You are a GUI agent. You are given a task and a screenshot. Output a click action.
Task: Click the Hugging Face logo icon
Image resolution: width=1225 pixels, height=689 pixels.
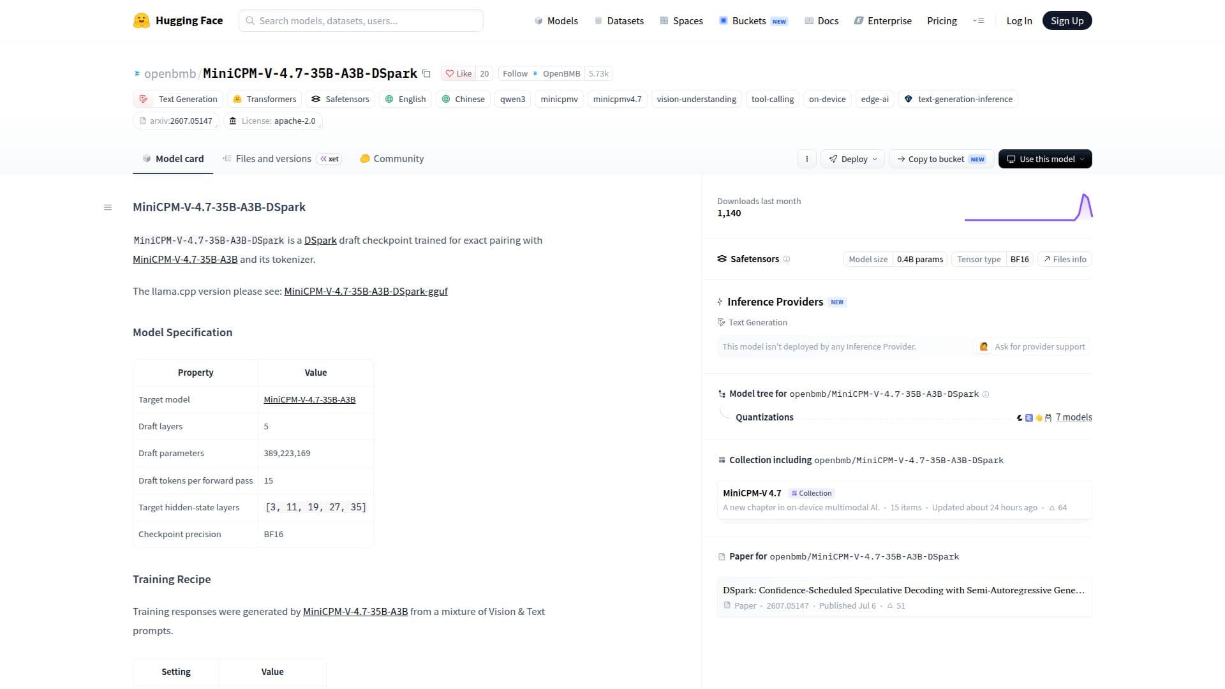(x=141, y=20)
